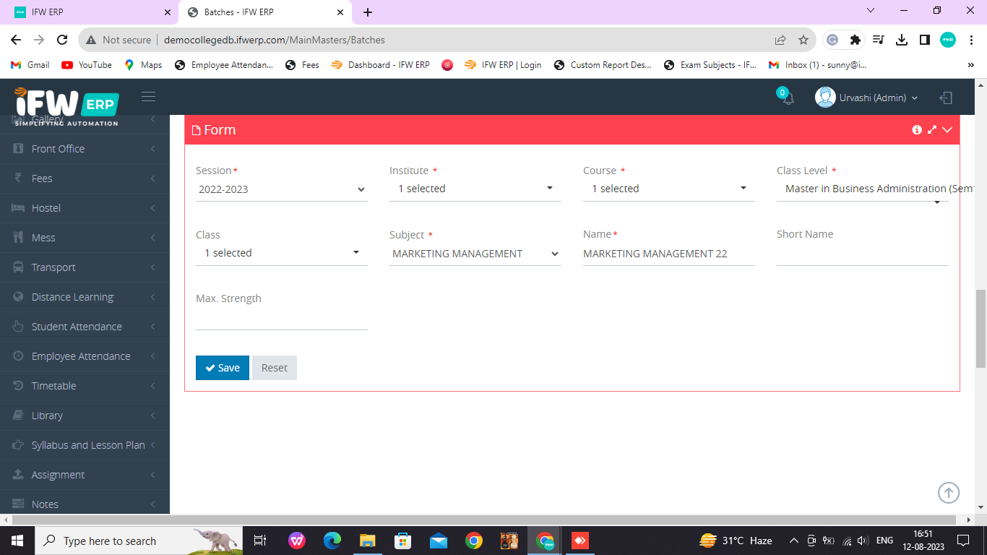Viewport: 987px width, 555px height.
Task: Click the Transport bus icon
Action: pos(18,267)
